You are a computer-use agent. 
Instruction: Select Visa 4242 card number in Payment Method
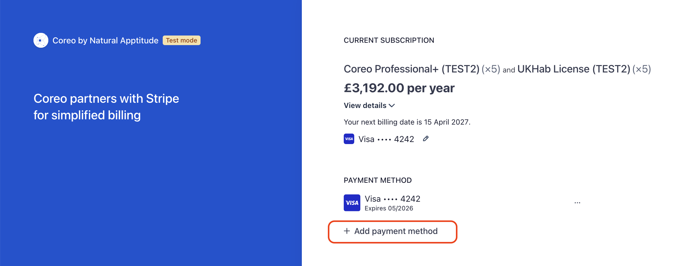click(392, 199)
